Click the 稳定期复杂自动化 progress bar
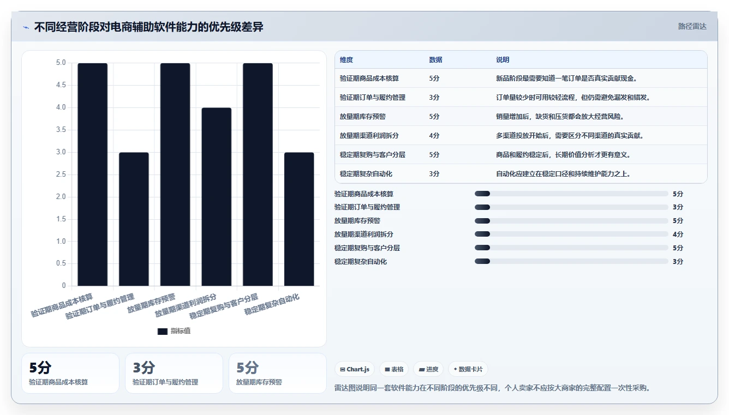This screenshot has height=415, width=729. (571, 261)
